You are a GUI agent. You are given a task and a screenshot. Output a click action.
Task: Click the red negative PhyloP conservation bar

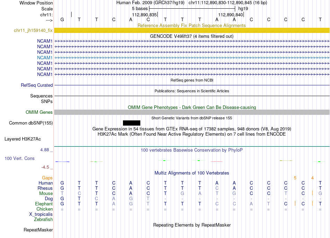point(217,161)
